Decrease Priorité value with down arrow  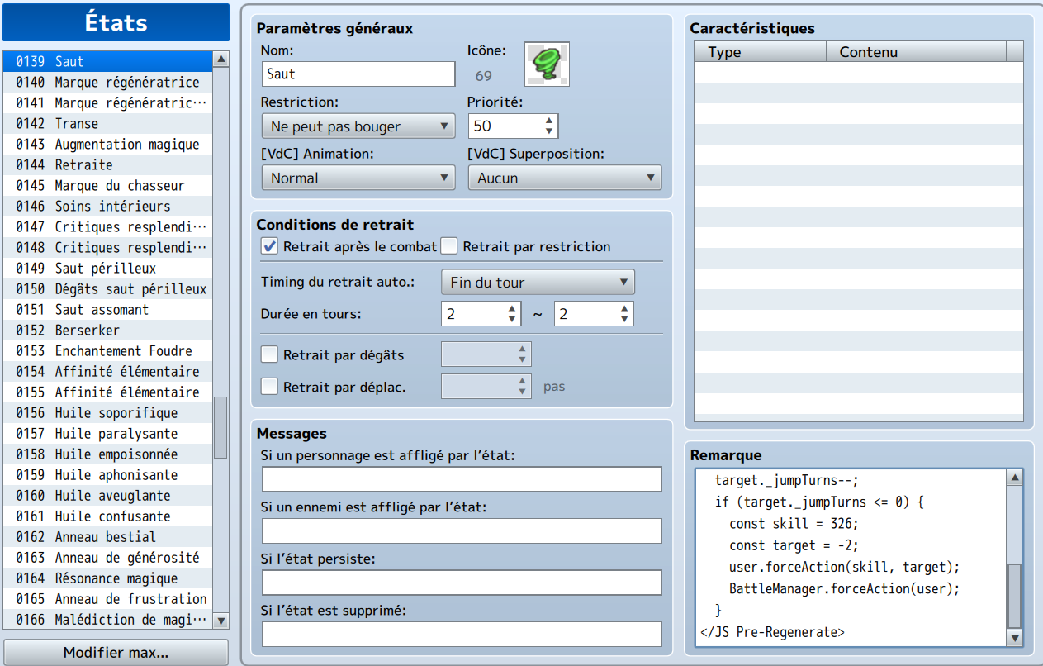tap(550, 131)
